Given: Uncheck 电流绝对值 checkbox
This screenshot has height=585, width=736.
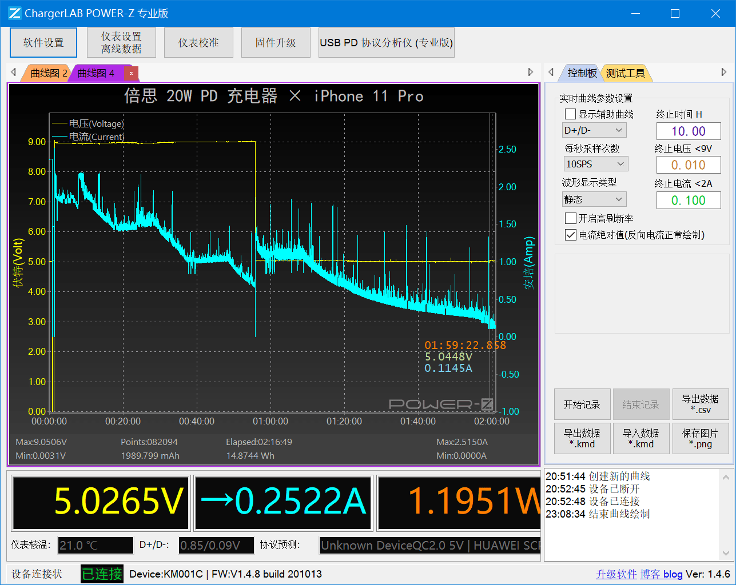Looking at the screenshot, I should pyautogui.click(x=571, y=235).
